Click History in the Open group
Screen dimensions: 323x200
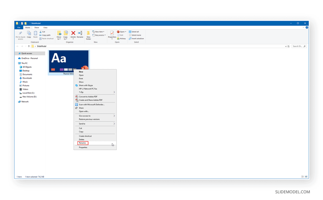pyautogui.click(x=121, y=39)
